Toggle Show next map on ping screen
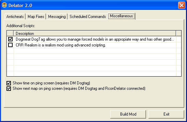 point(9,88)
